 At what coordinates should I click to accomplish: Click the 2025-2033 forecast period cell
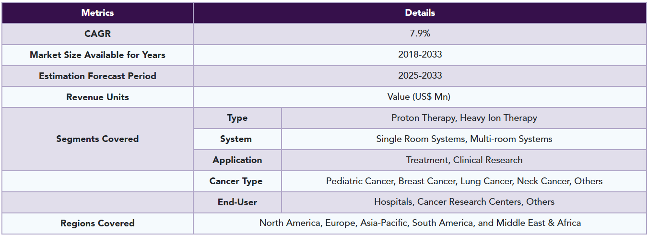pyautogui.click(x=420, y=76)
